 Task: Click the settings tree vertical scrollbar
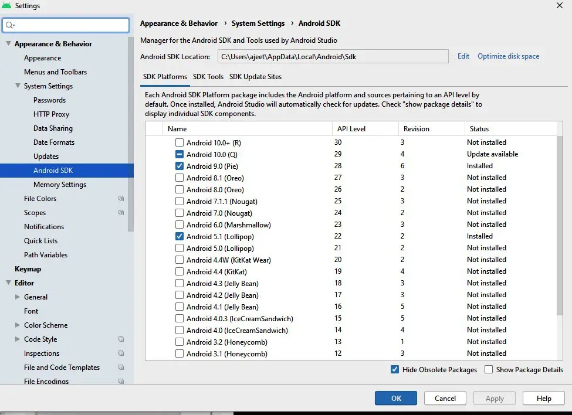pyautogui.click(x=131, y=135)
